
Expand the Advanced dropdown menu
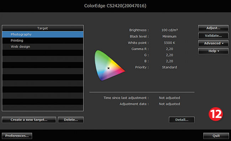pos(213,43)
